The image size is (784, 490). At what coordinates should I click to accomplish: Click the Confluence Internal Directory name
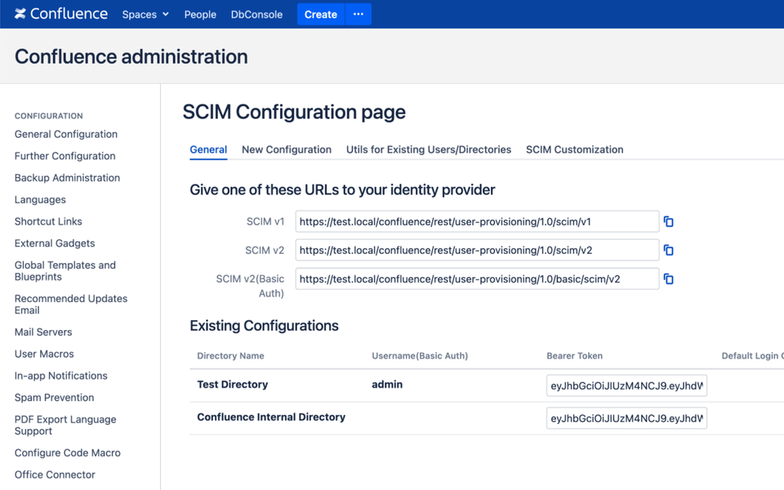[271, 417]
